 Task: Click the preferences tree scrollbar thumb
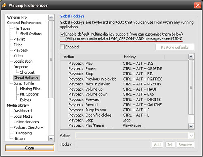51,59
